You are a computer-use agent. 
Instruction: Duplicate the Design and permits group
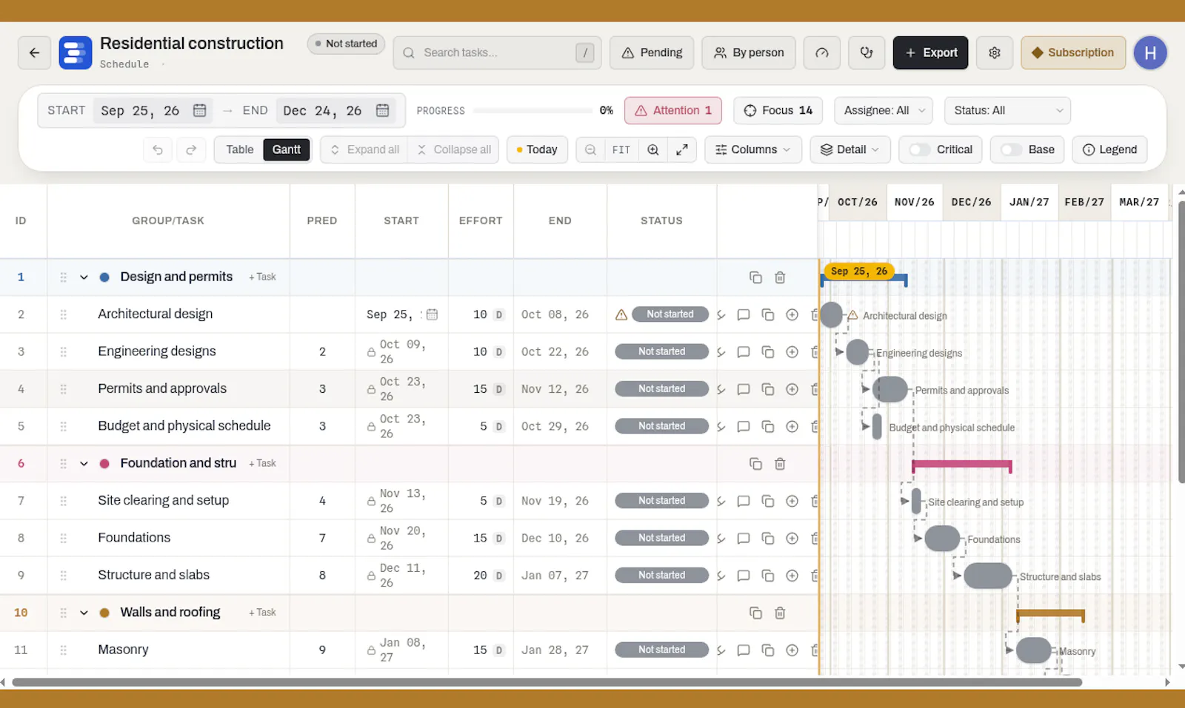755,277
